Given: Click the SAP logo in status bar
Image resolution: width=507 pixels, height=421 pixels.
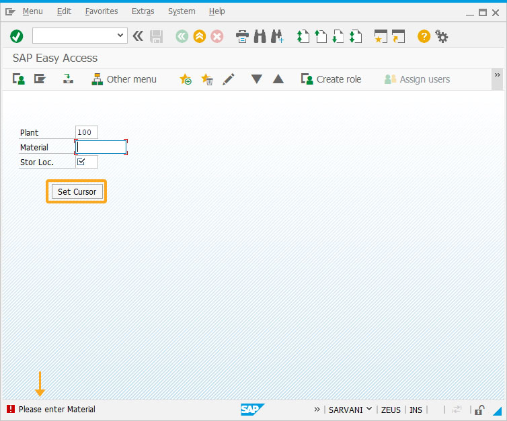Looking at the screenshot, I should click(x=253, y=410).
